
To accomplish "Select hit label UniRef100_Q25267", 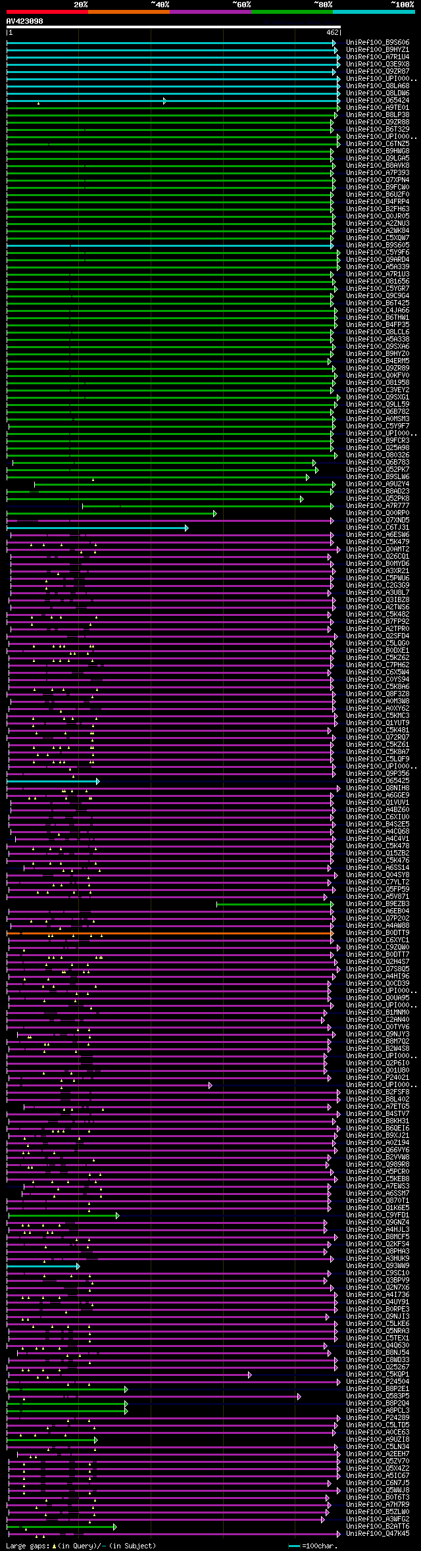I will [378, 1367].
